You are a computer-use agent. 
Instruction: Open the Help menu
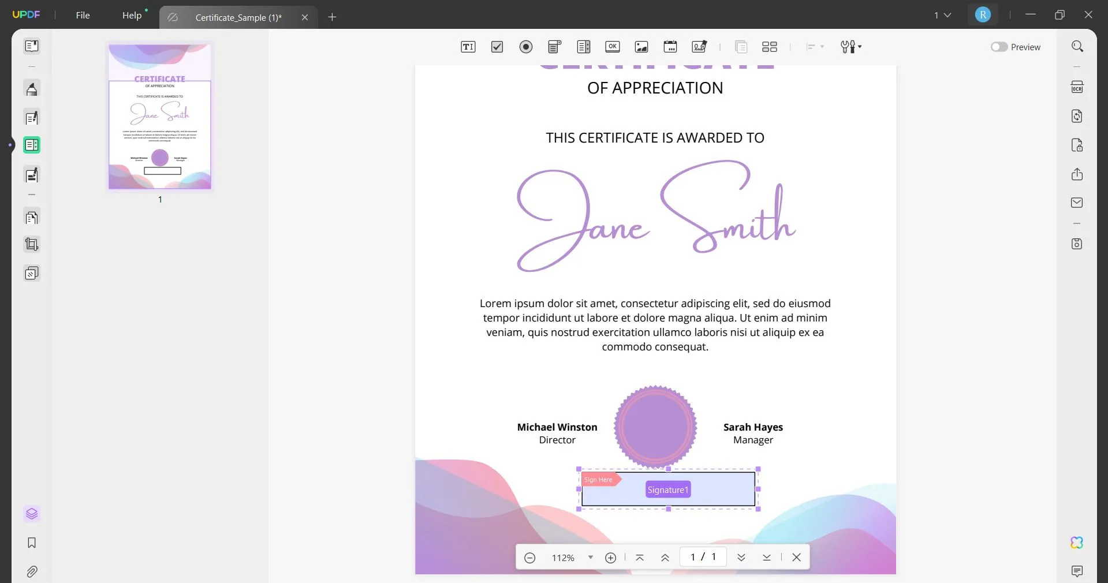(132, 15)
